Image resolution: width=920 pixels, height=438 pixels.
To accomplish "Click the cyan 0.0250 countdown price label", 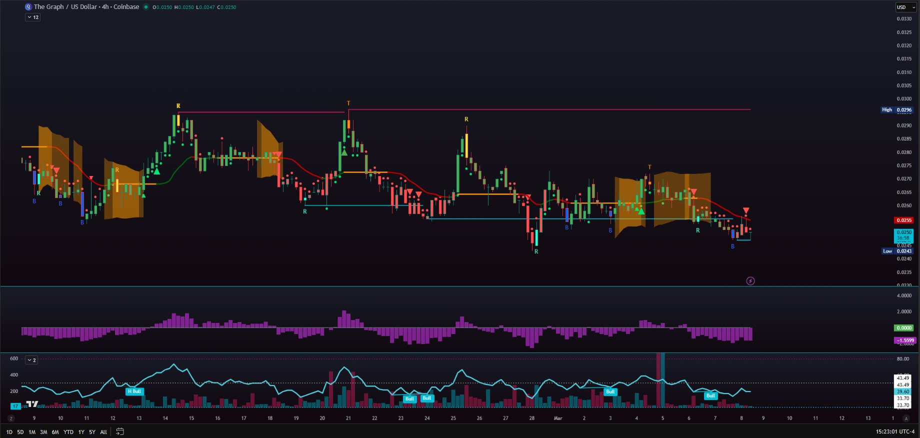I will [904, 235].
